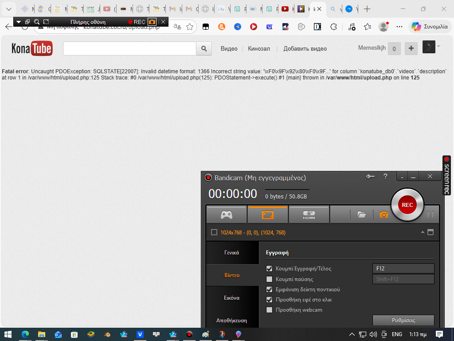Enable the Κουμπί παύσης checkbox
This screenshot has width=454, height=341.
(x=269, y=279)
